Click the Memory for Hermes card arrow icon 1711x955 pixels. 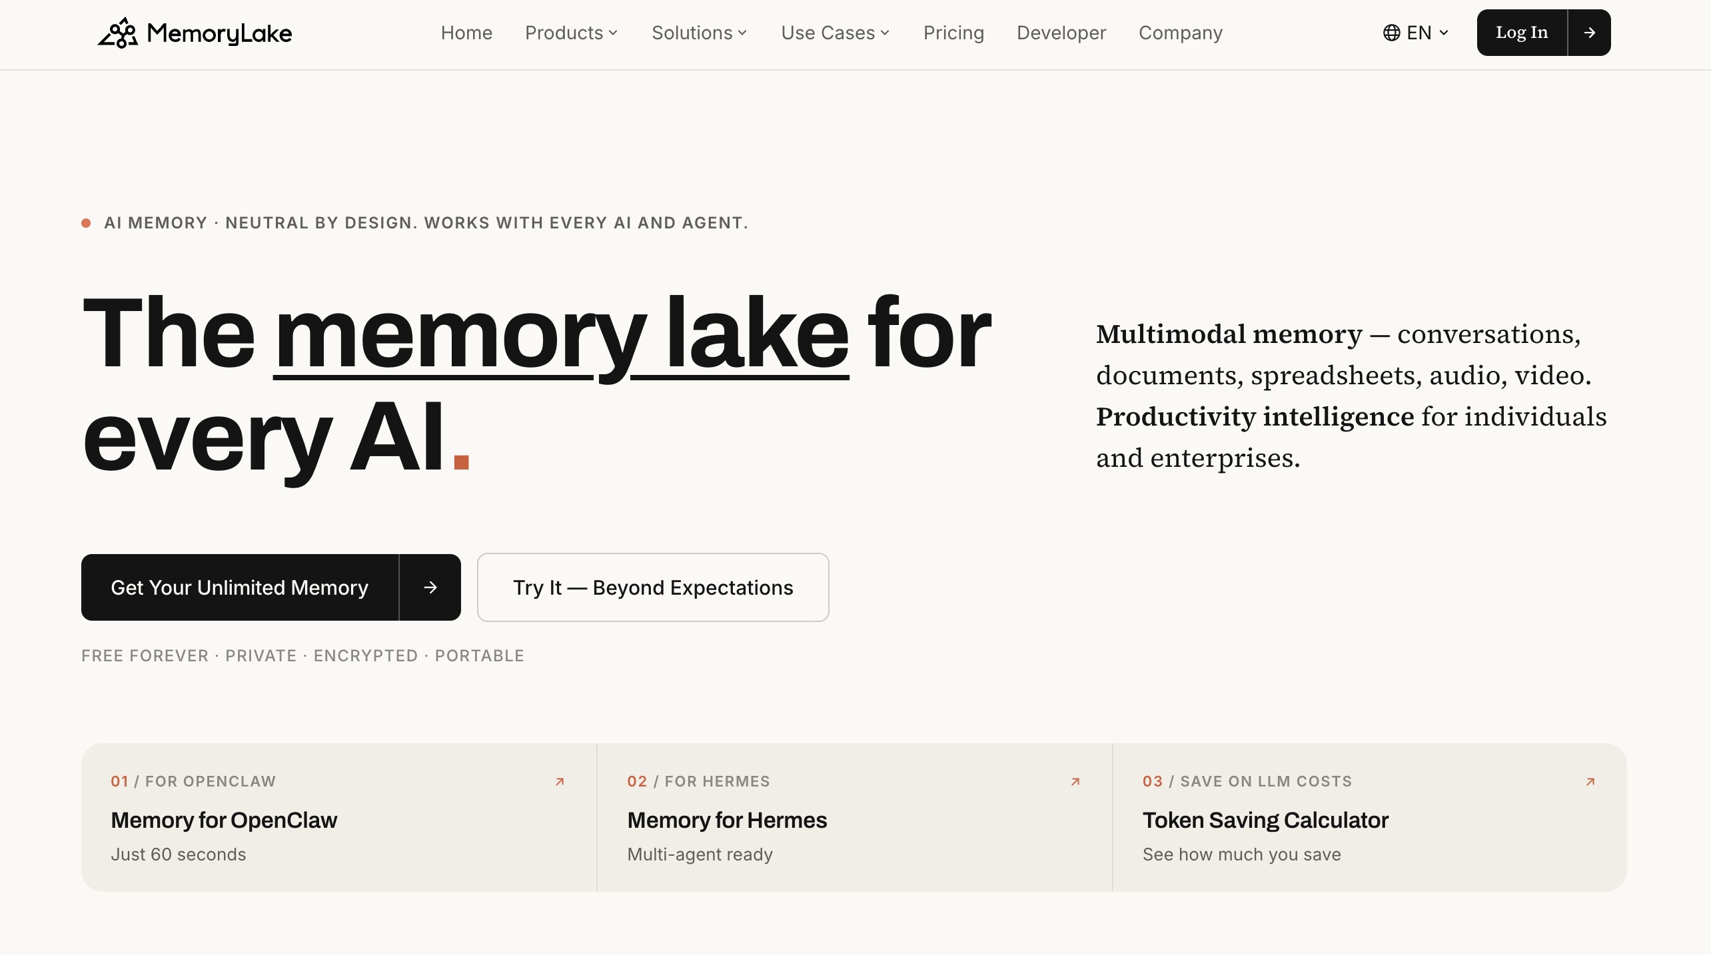[x=1075, y=782]
